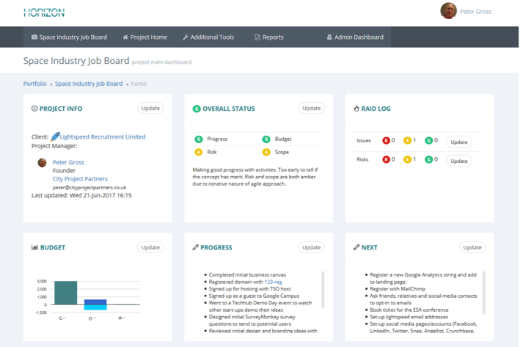Update the Risks row in RAID Log
Viewport: 520px width, 347px height.
click(459, 161)
